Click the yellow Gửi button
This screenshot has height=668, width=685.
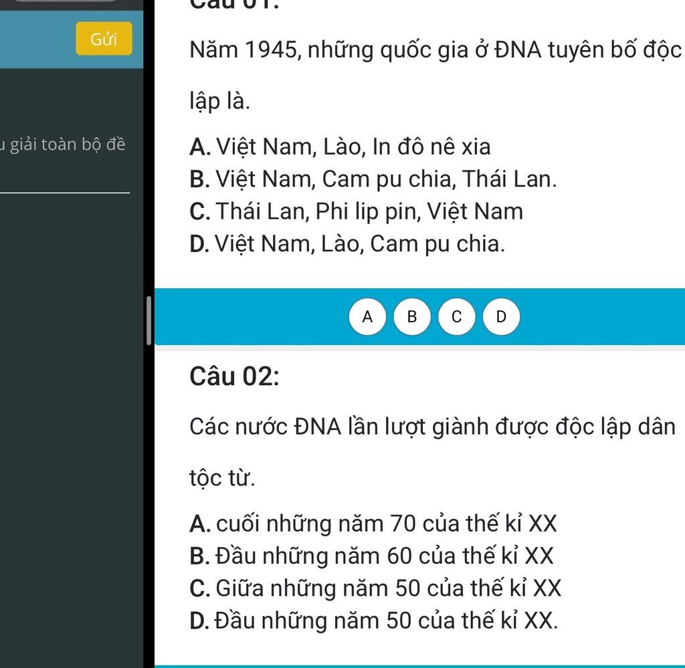pyautogui.click(x=104, y=39)
